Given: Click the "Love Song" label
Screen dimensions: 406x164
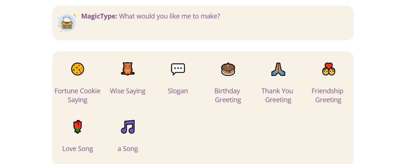Looking at the screenshot, I should point(78,149).
